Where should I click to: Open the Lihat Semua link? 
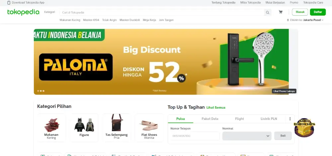tap(216, 108)
